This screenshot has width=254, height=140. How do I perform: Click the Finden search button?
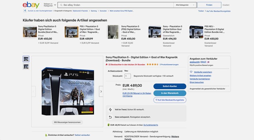click(209, 5)
